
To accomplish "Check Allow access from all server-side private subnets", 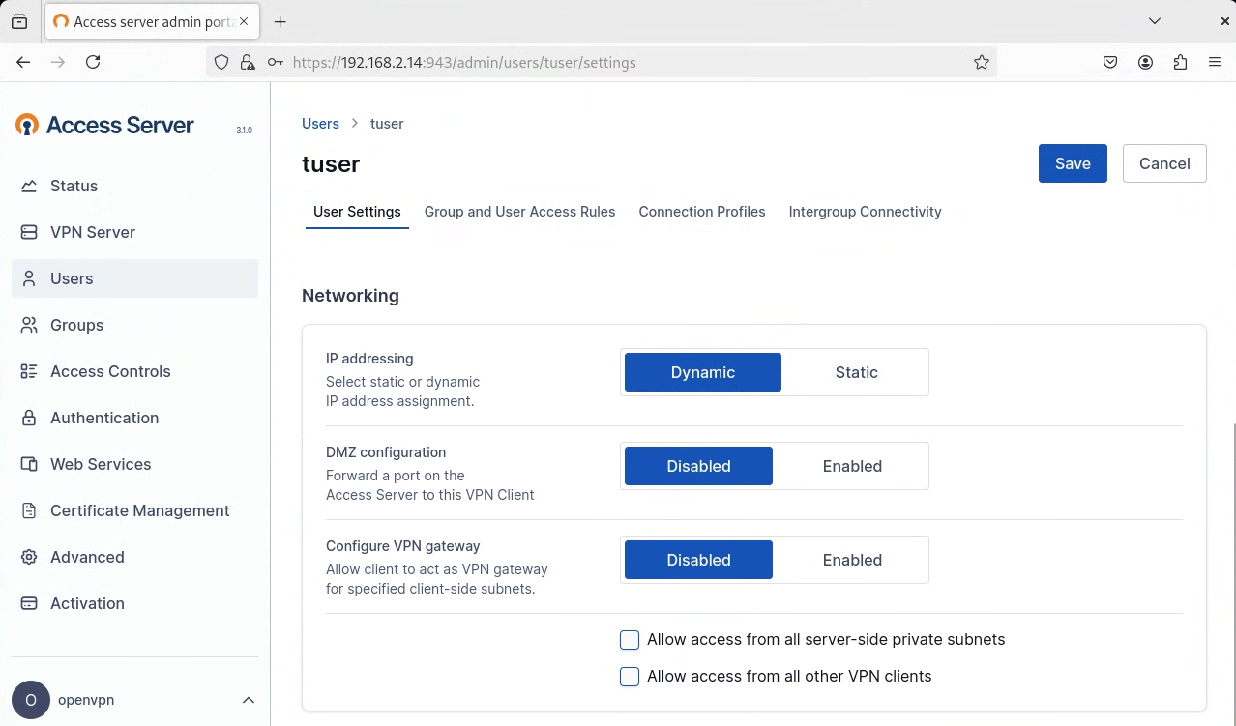I will point(630,640).
